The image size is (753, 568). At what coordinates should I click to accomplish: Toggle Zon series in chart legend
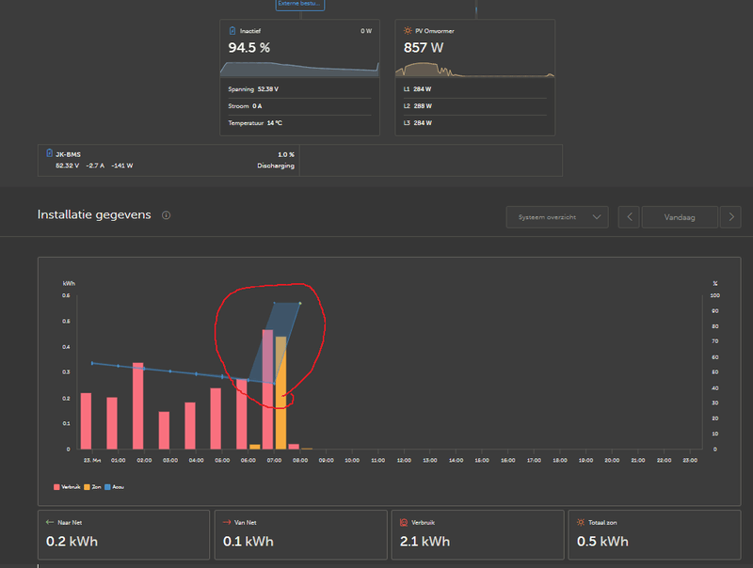(x=92, y=487)
